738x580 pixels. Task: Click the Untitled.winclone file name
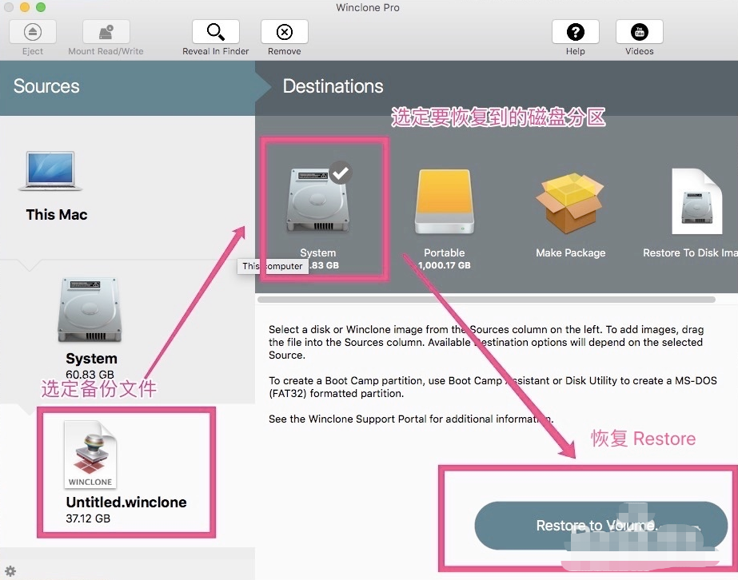[126, 502]
